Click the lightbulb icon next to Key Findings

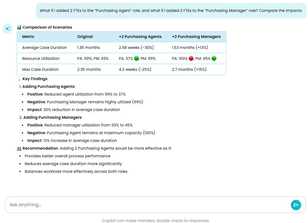pyautogui.click(x=19, y=79)
